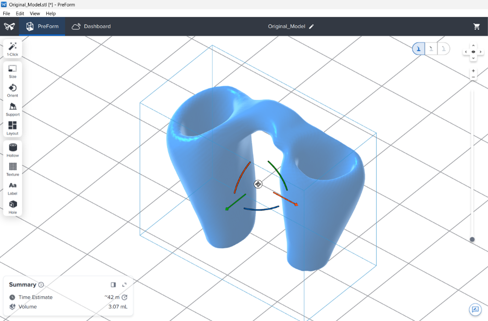The image size is (488, 321).
Task: Rename Original_Model using the pencil button
Action: 311,27
